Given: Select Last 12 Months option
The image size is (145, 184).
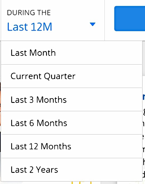Looking at the screenshot, I should click(x=72, y=146).
